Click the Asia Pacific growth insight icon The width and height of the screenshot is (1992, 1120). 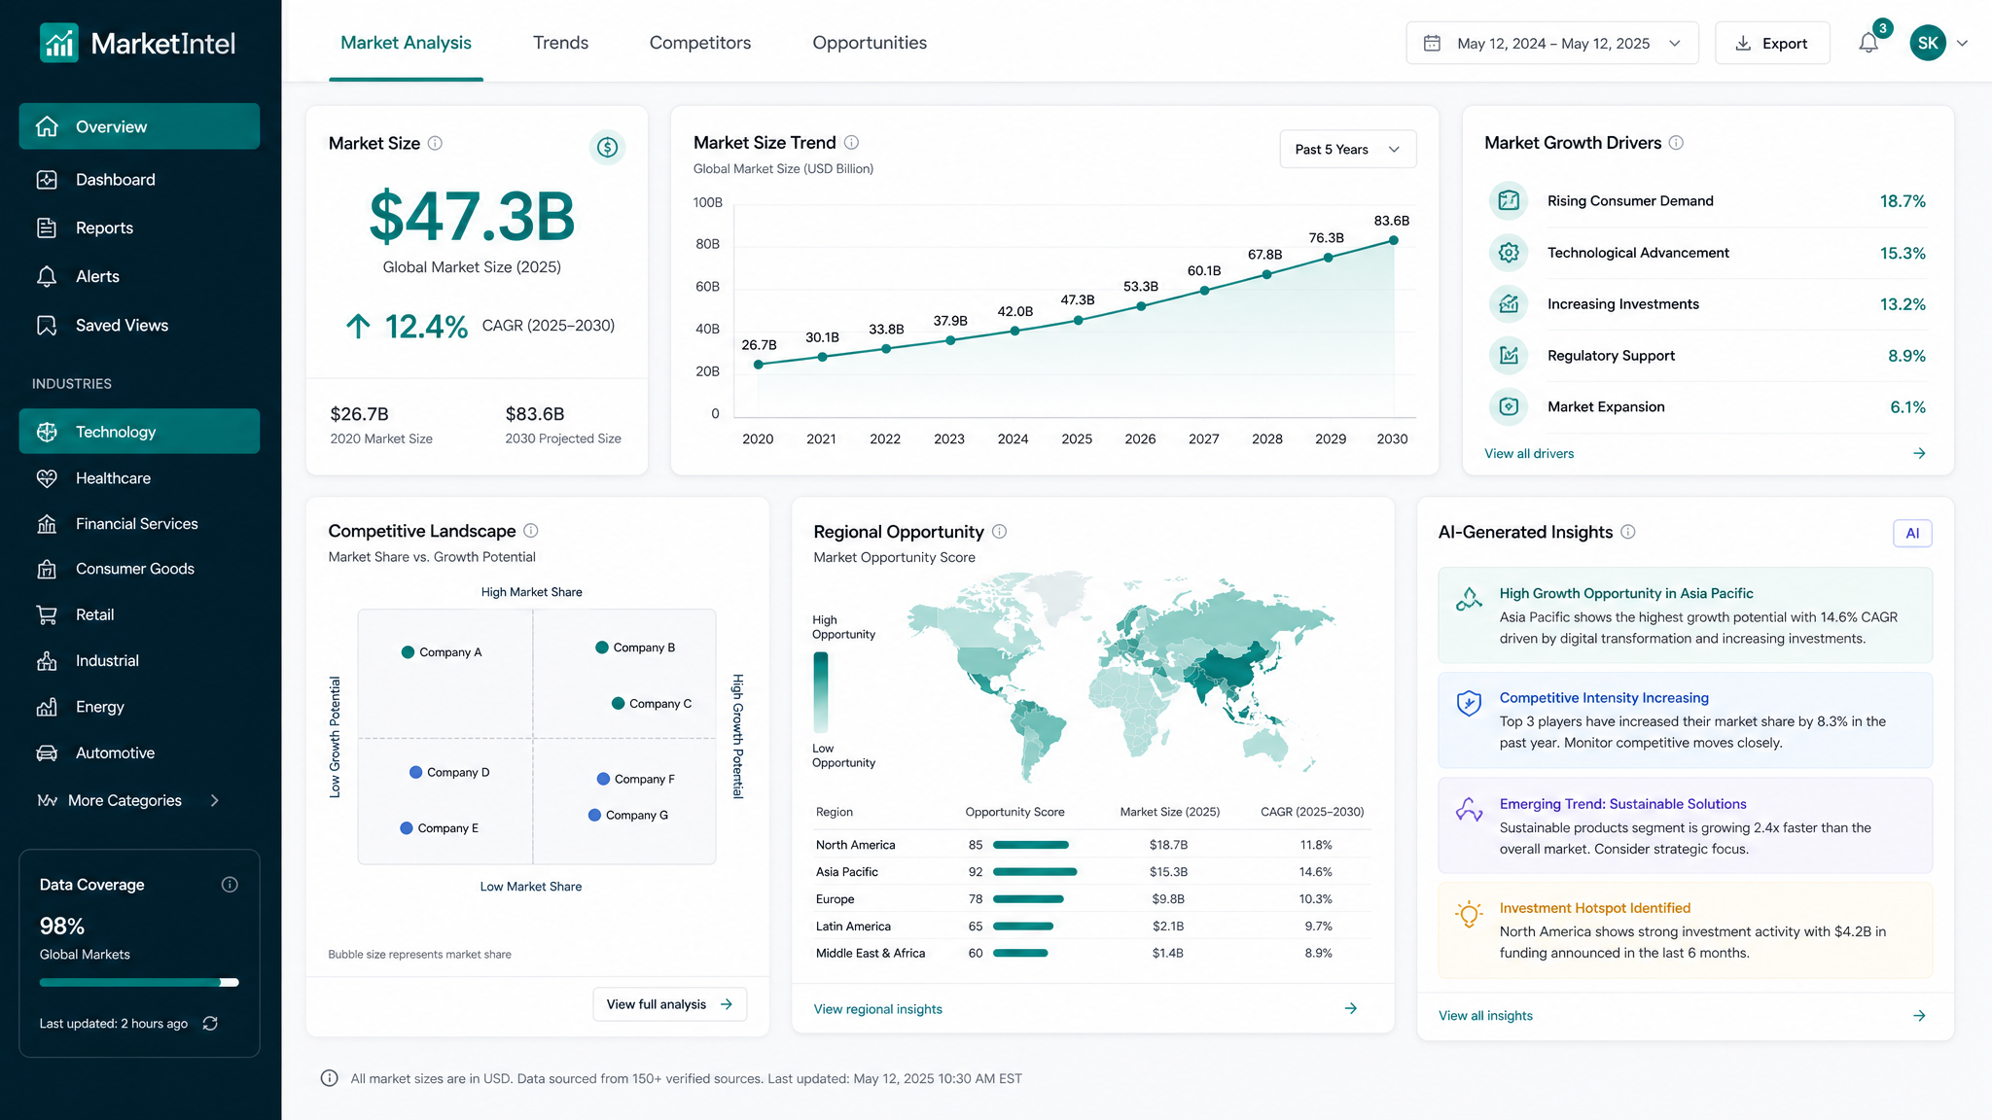tap(1469, 599)
